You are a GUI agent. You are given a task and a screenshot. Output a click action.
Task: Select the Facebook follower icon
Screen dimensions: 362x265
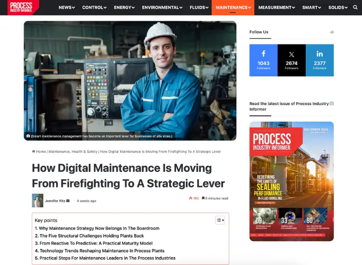263,54
